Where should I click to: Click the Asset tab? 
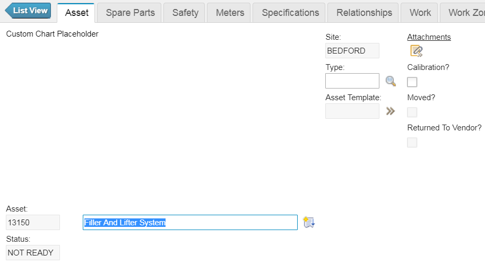click(76, 13)
